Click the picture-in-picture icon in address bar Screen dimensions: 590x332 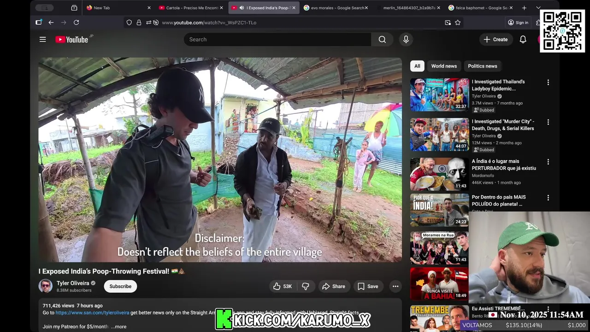448,23
